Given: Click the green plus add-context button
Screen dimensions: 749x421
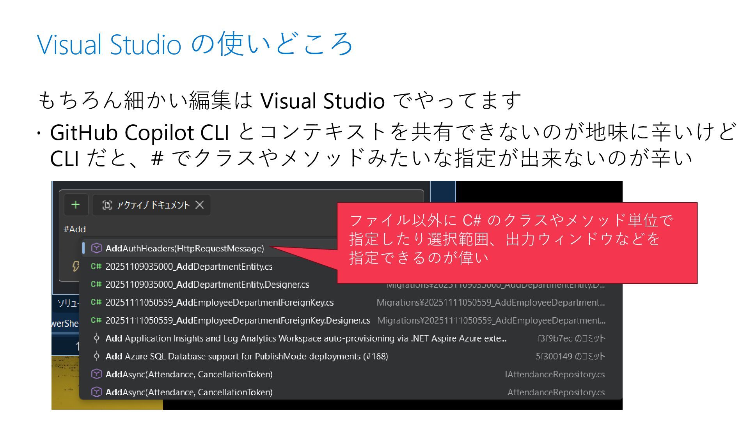Looking at the screenshot, I should [x=76, y=205].
